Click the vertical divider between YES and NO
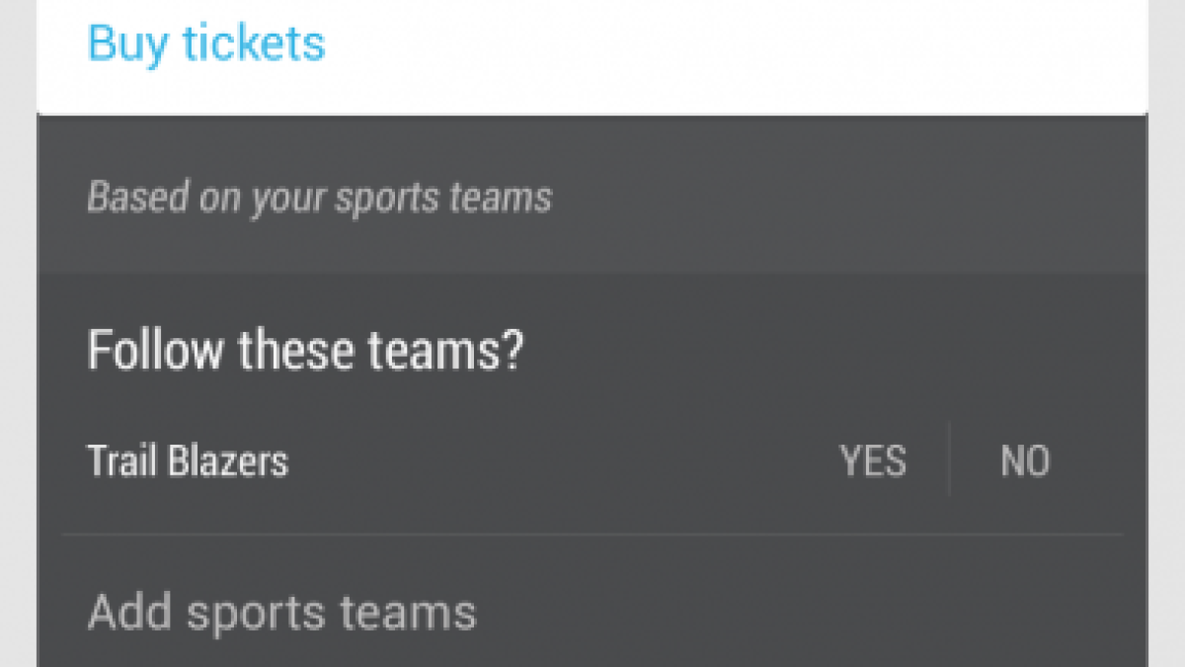This screenshot has height=667, width=1185. (x=950, y=459)
